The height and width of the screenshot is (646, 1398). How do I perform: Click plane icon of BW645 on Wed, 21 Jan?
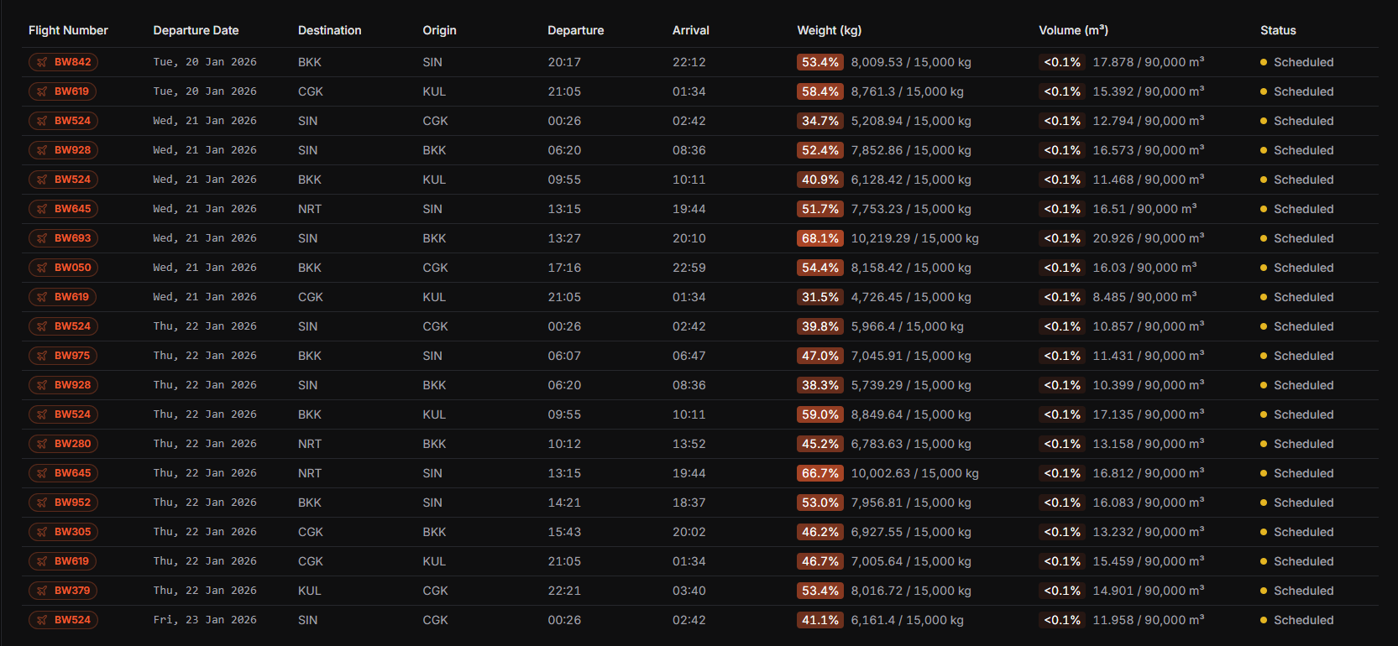pyautogui.click(x=42, y=209)
